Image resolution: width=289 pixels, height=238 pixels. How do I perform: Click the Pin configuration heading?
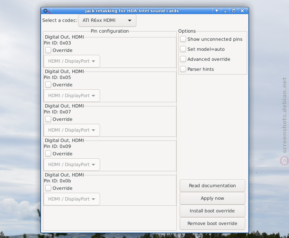(x=110, y=31)
